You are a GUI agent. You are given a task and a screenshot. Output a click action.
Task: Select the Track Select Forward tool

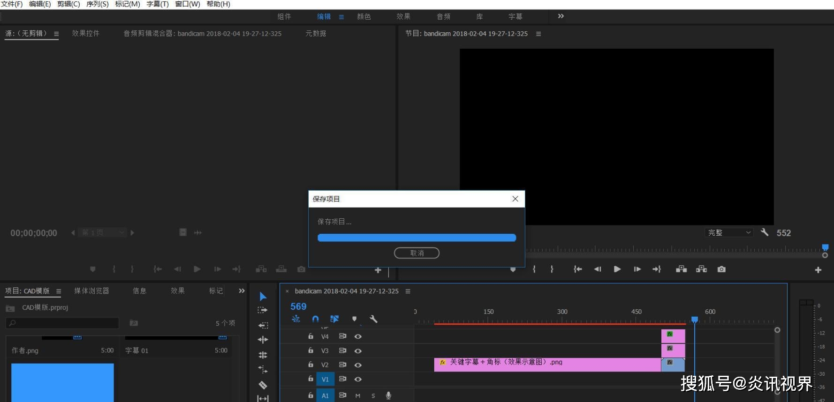pyautogui.click(x=263, y=310)
